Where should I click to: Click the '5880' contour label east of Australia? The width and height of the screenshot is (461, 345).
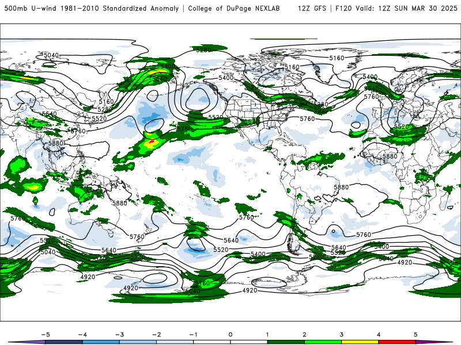tap(120, 203)
